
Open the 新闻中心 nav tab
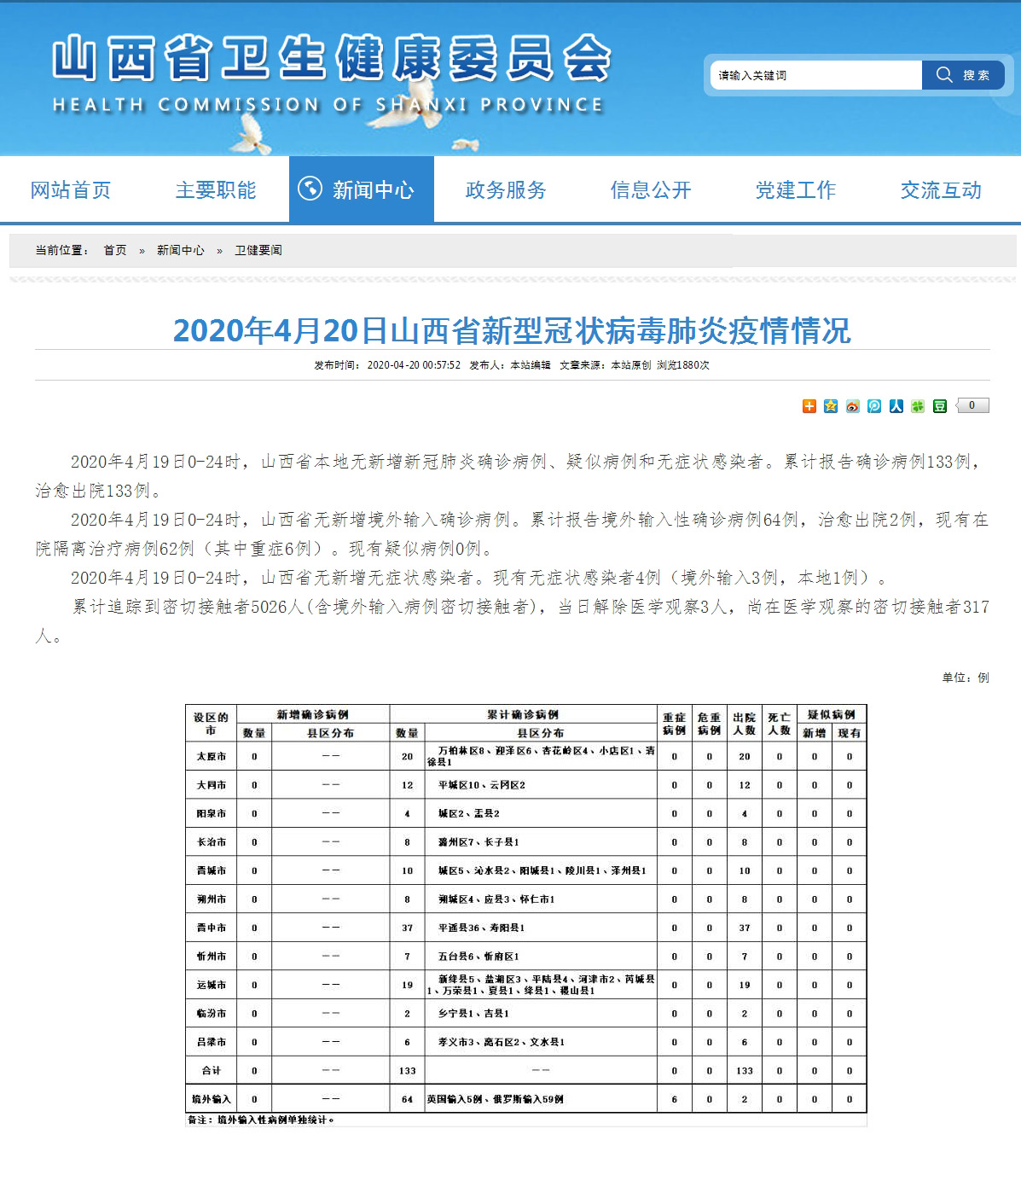pos(362,189)
